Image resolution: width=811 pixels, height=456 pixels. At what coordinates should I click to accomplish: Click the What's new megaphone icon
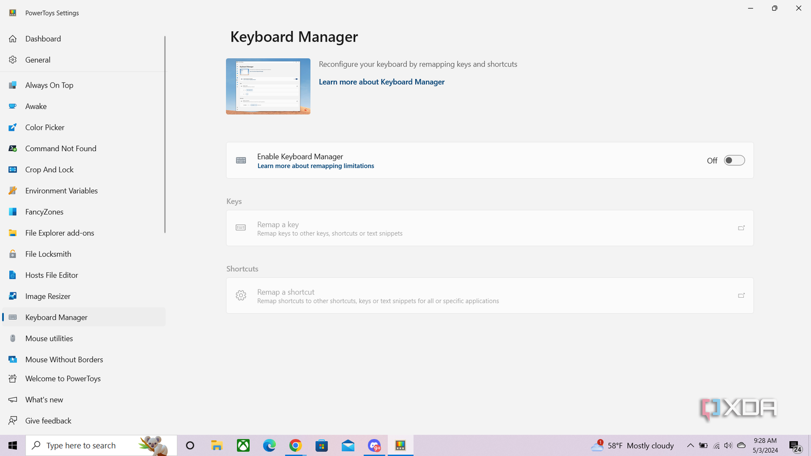[13, 400]
